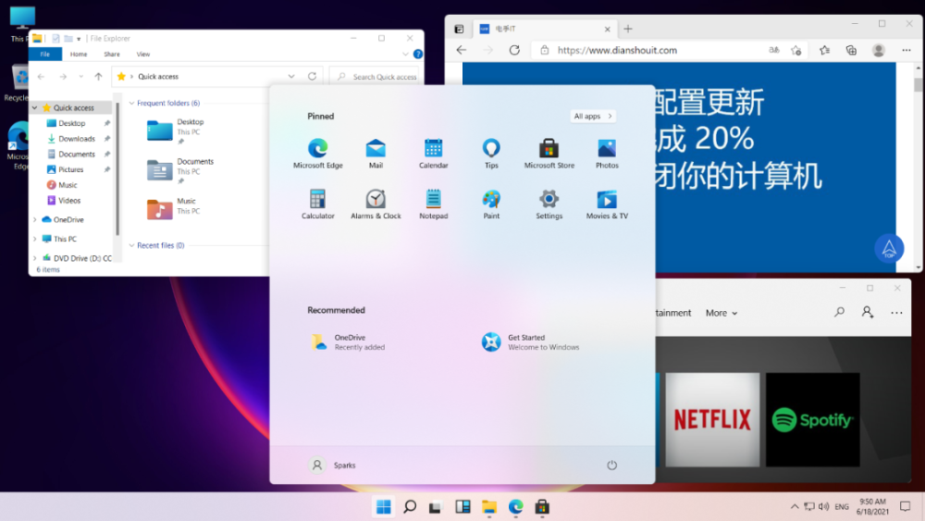Open Tips from pinned apps
The width and height of the screenshot is (925, 521).
point(491,154)
